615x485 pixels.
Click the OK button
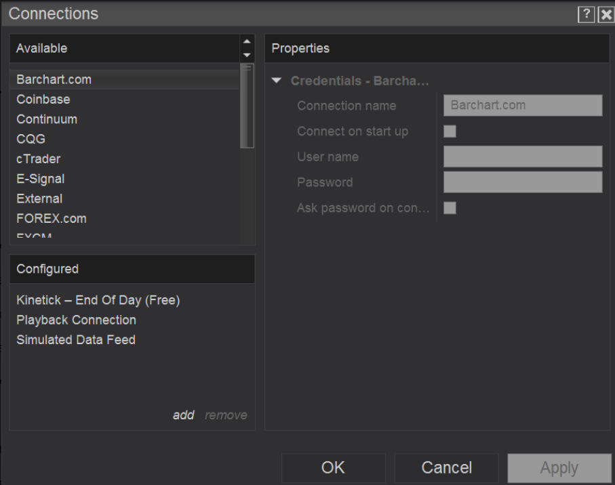pos(334,468)
